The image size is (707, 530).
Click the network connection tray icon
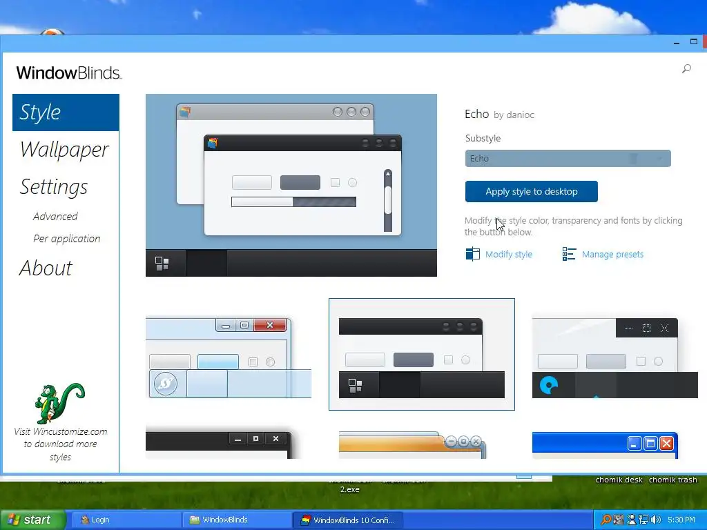(643, 520)
